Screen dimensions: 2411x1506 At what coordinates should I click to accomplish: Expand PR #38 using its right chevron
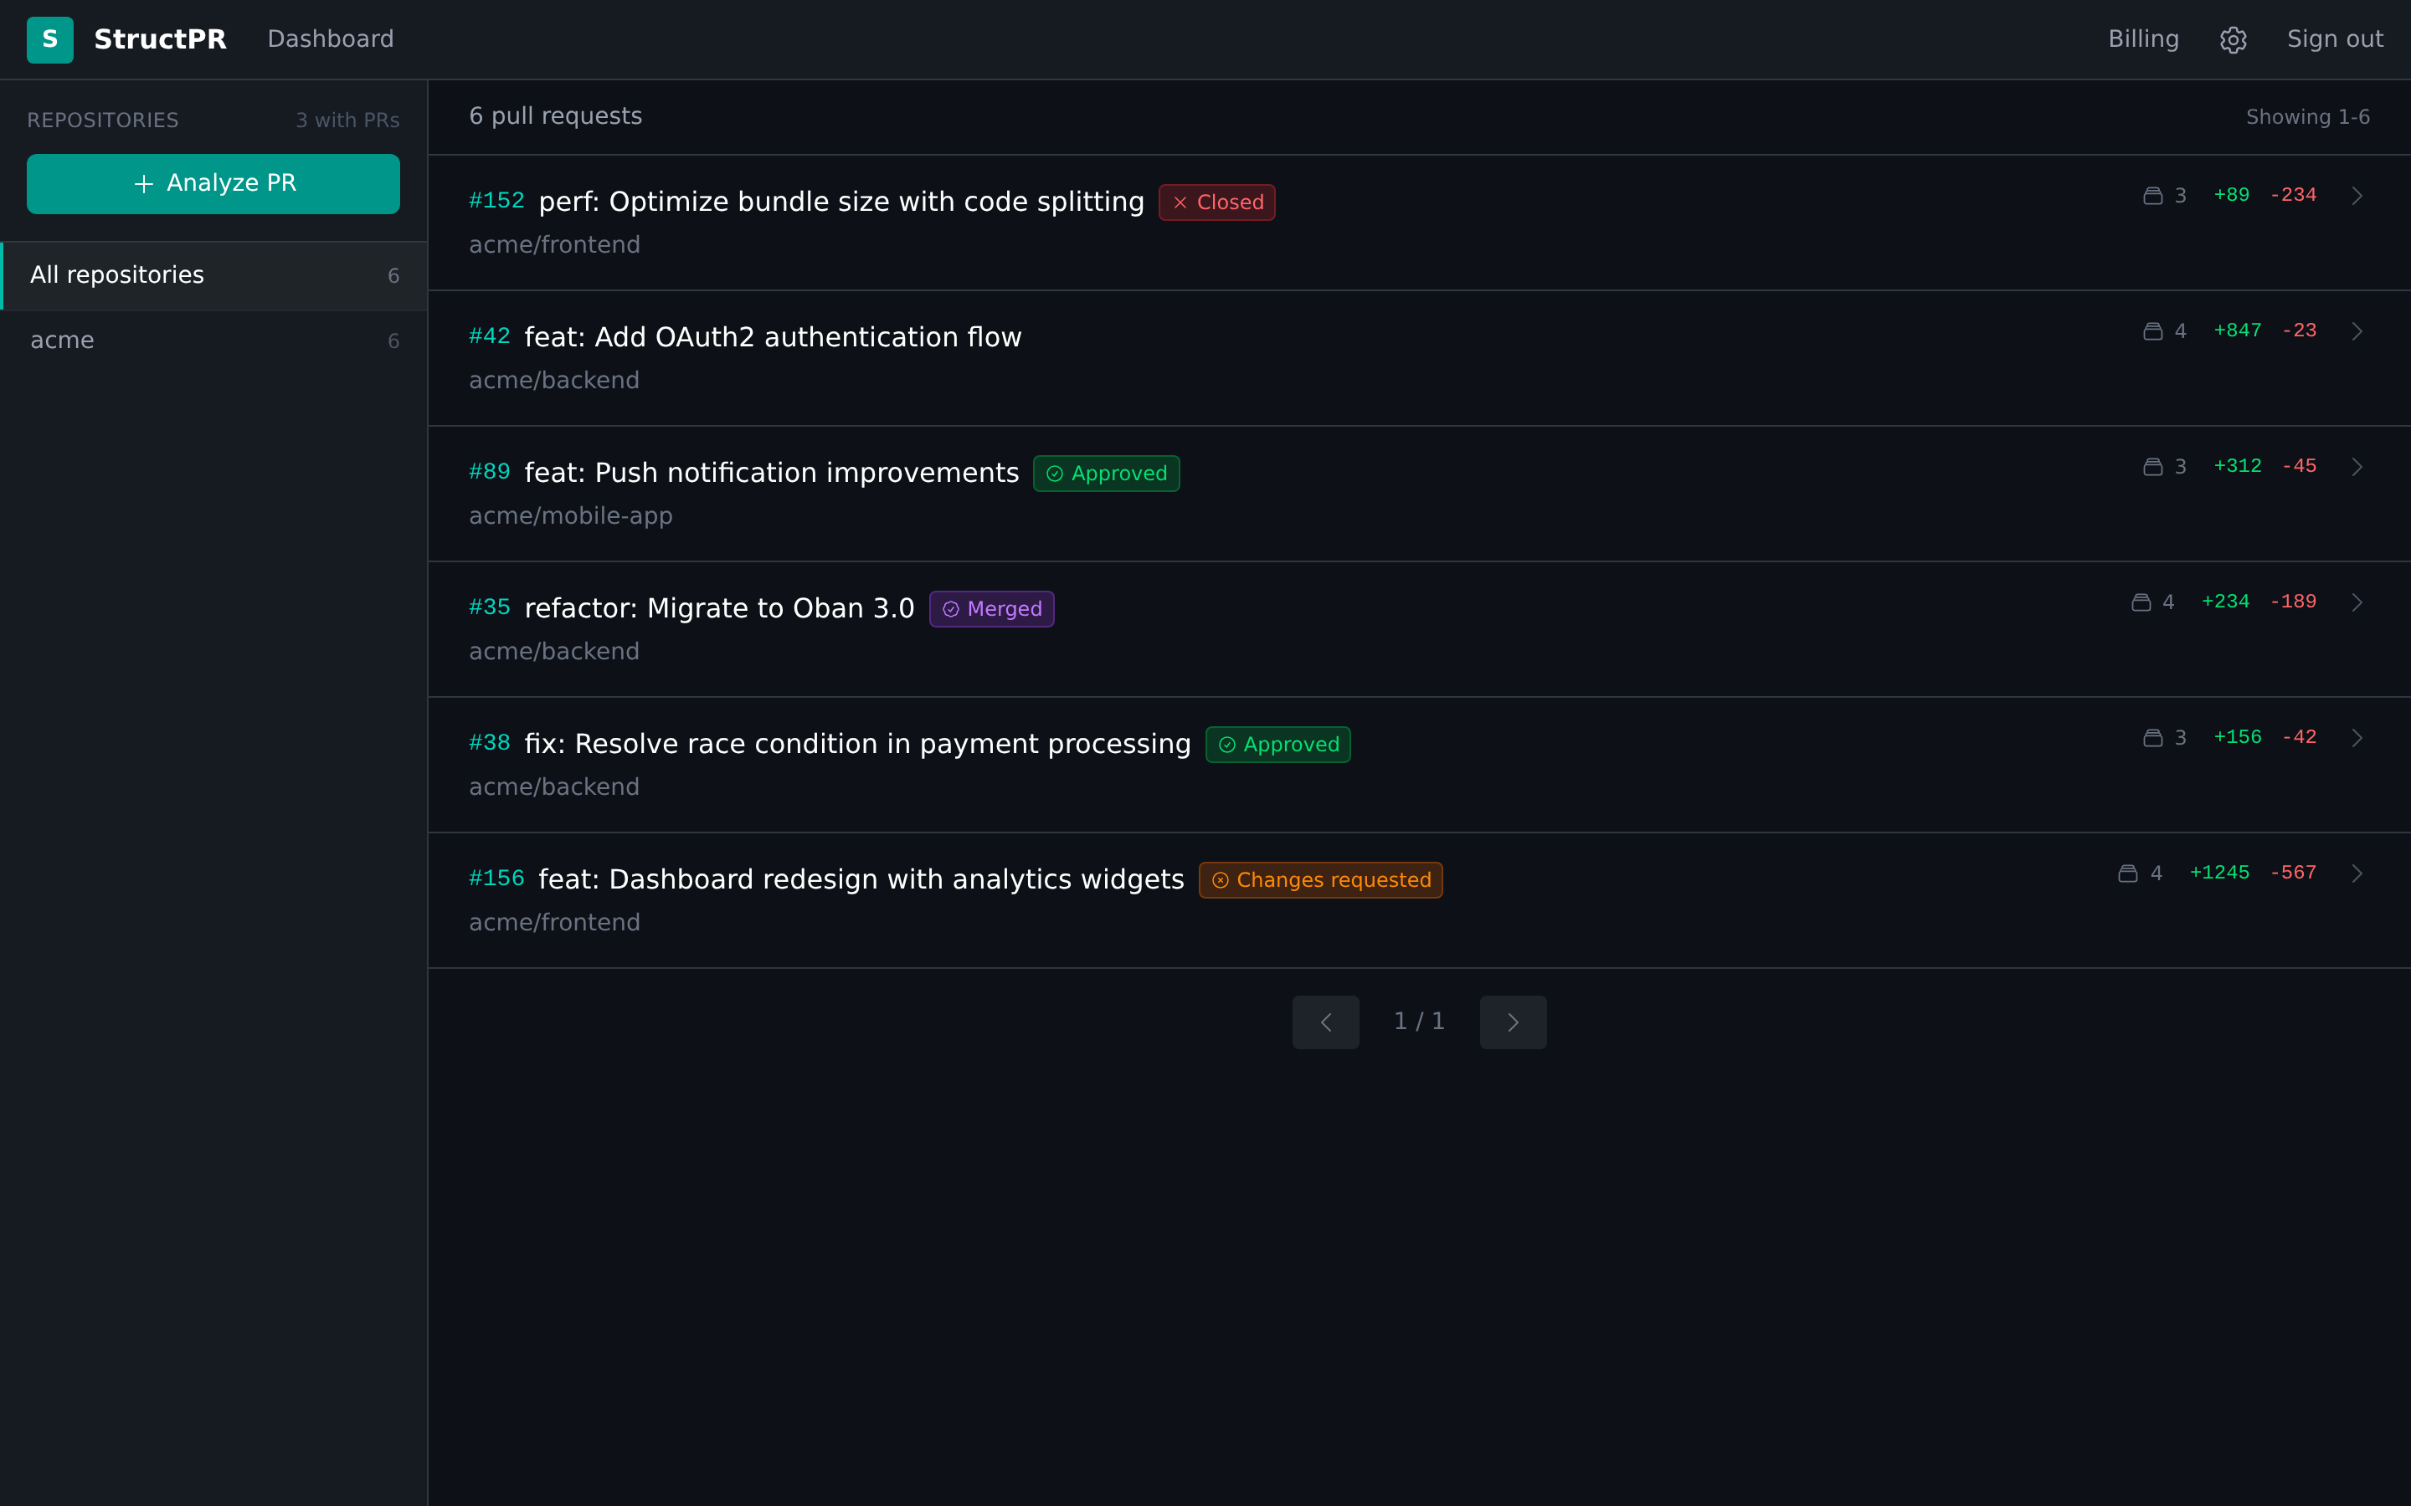(2357, 737)
